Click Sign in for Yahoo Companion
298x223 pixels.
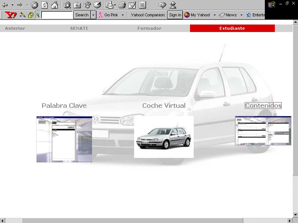coord(175,15)
